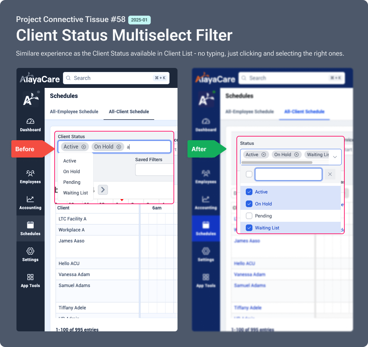Switch to All-Client Schedule tab in After panel
The image size is (368, 347).
click(304, 112)
